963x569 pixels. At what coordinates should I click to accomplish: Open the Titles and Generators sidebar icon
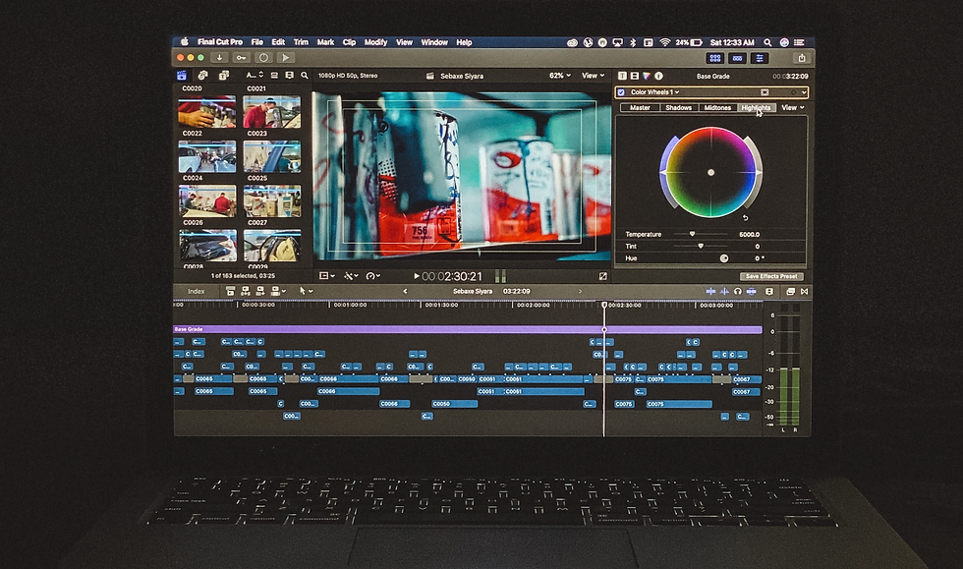click(x=224, y=76)
